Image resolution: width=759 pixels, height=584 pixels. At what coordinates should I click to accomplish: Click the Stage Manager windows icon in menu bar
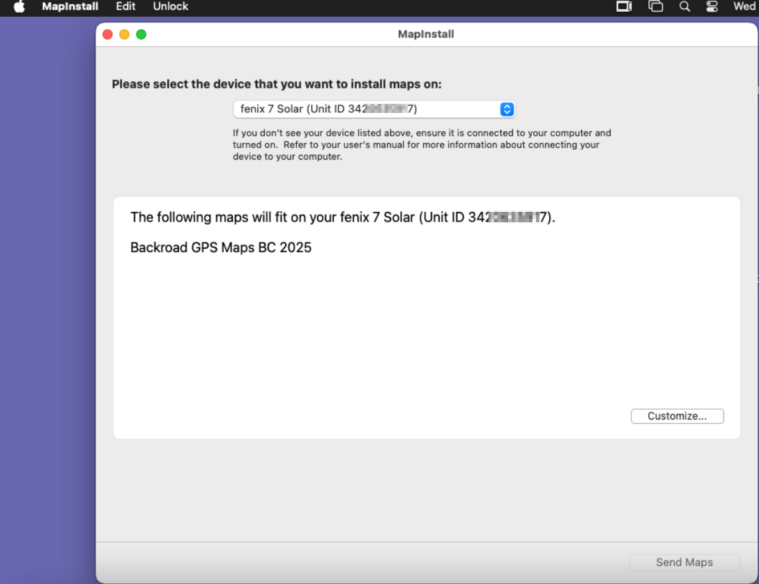[655, 7]
